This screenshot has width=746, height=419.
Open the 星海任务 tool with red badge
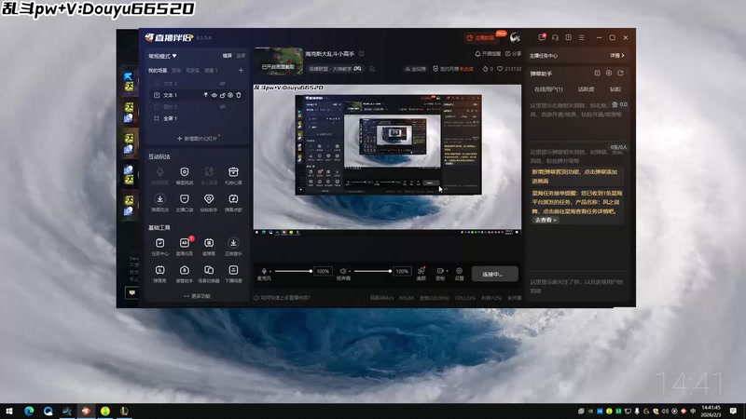tap(184, 247)
